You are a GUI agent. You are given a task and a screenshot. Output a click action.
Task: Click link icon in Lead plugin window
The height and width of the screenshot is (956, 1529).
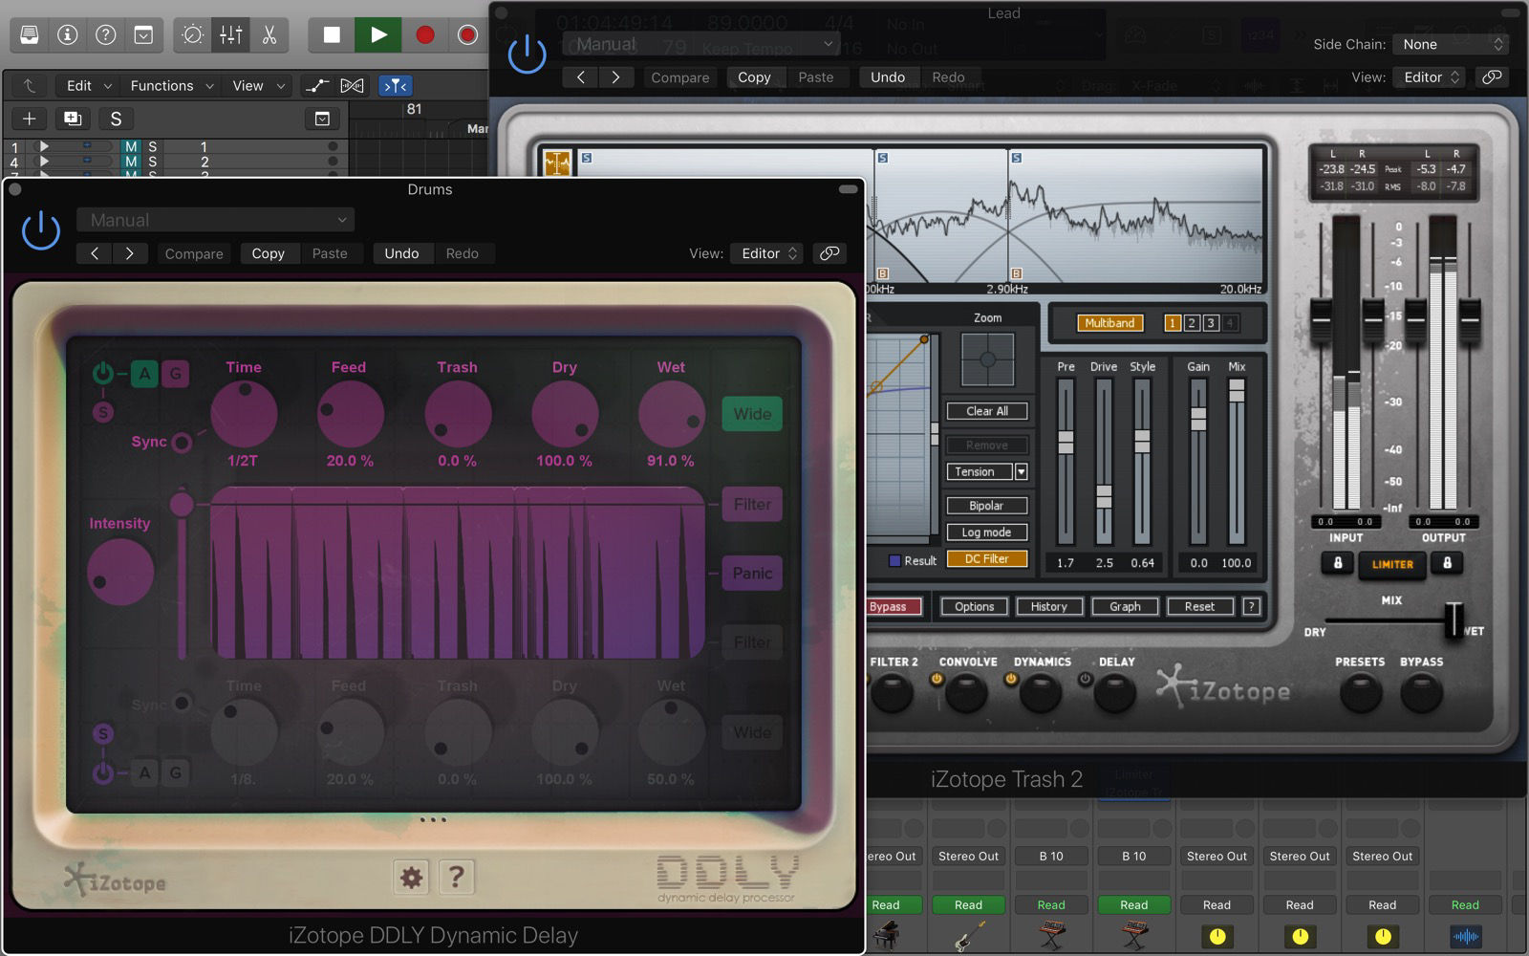(1491, 77)
